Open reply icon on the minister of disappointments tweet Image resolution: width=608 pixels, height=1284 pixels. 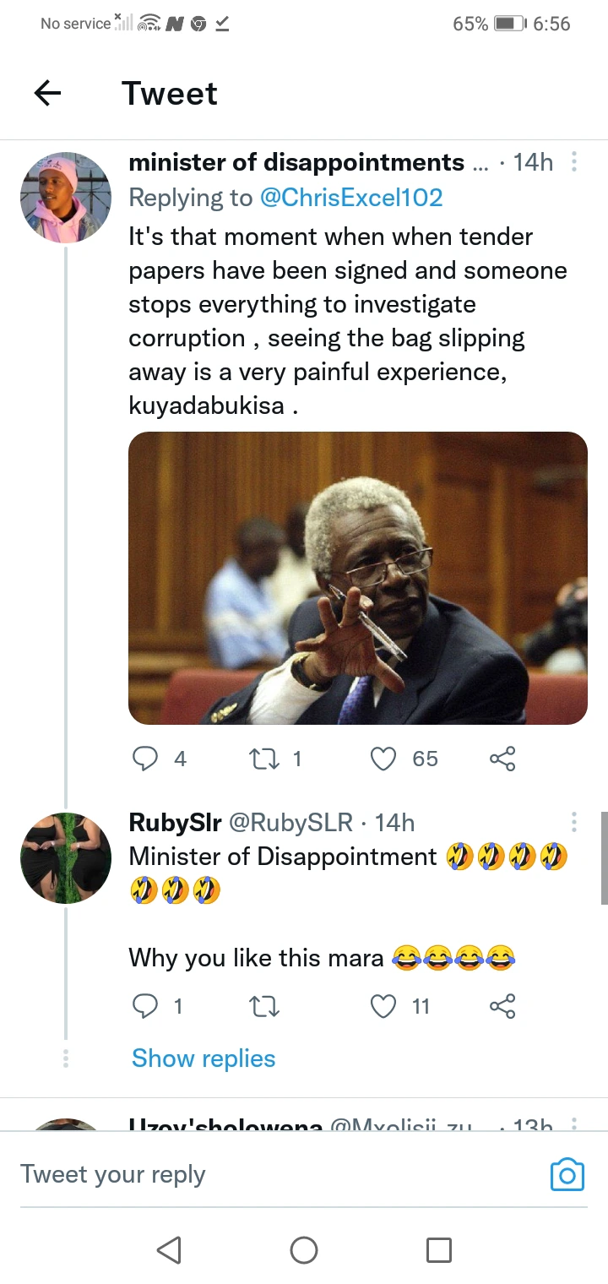pyautogui.click(x=146, y=759)
